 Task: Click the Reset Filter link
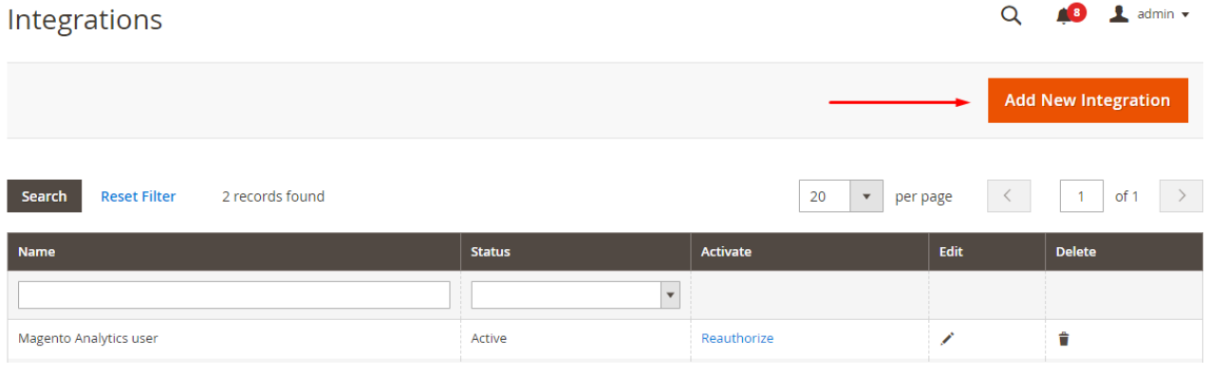pos(139,196)
